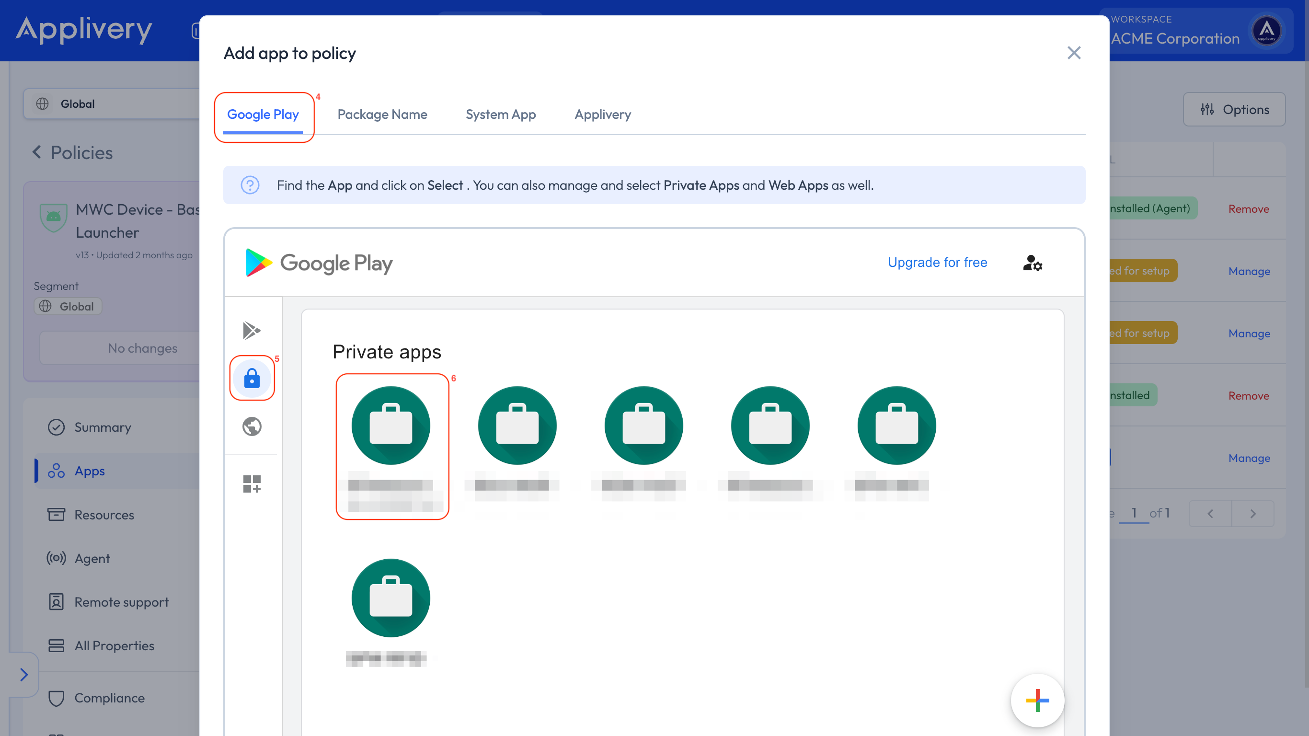This screenshot has height=736, width=1309.
Task: Click the add private app plus button
Action: click(x=1037, y=701)
